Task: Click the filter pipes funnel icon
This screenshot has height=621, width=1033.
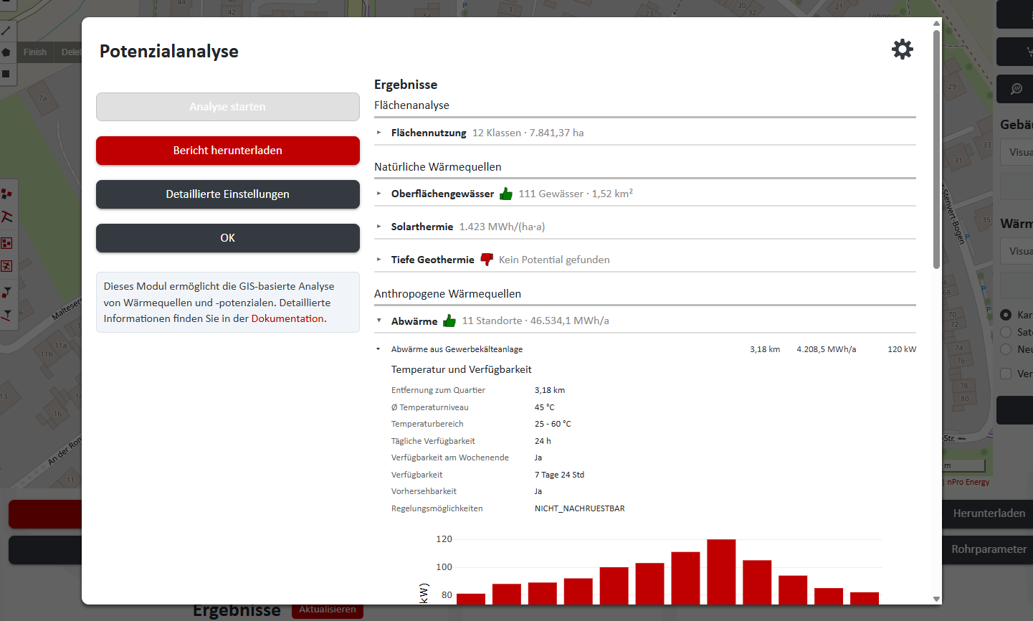Action: tap(6, 315)
